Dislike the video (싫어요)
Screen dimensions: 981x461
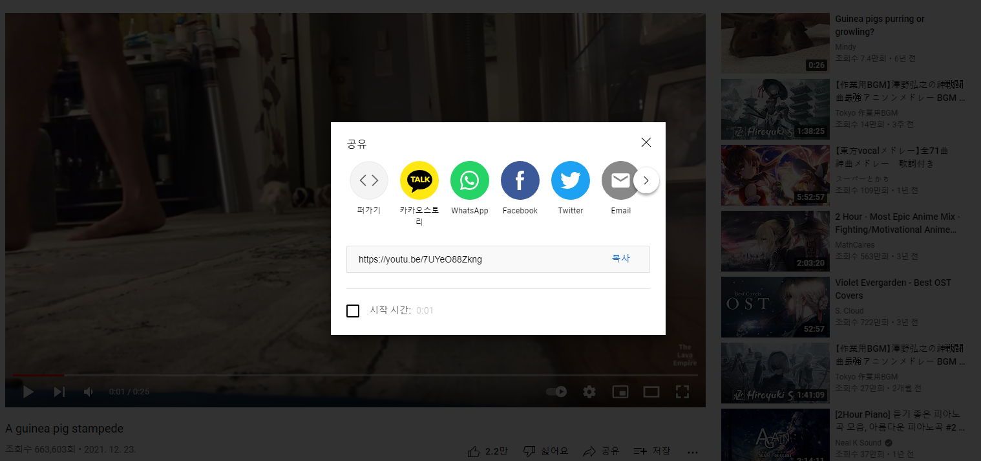pos(545,451)
